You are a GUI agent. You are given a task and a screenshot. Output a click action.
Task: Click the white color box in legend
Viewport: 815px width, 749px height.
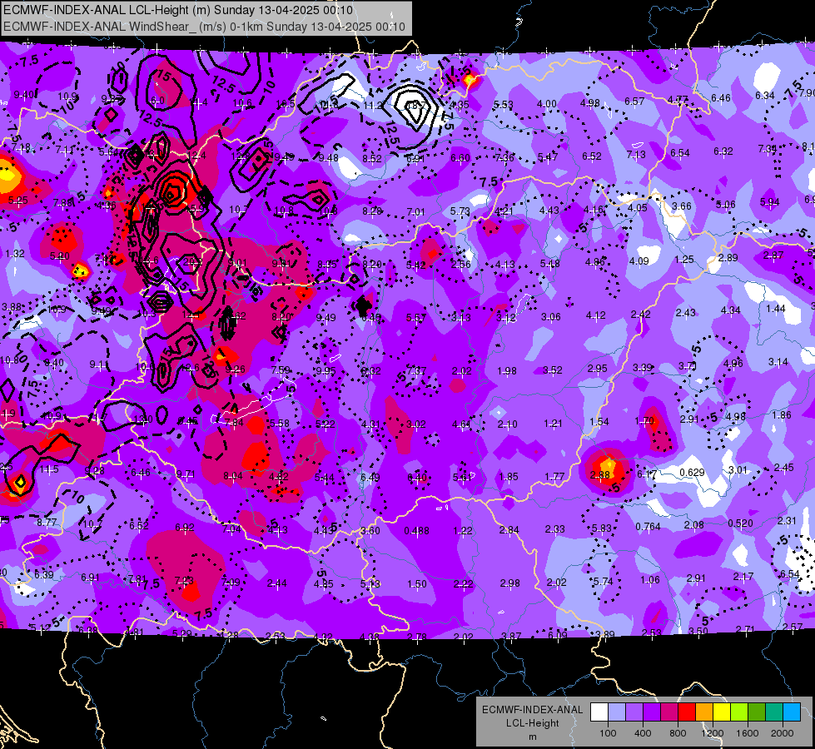(x=599, y=712)
